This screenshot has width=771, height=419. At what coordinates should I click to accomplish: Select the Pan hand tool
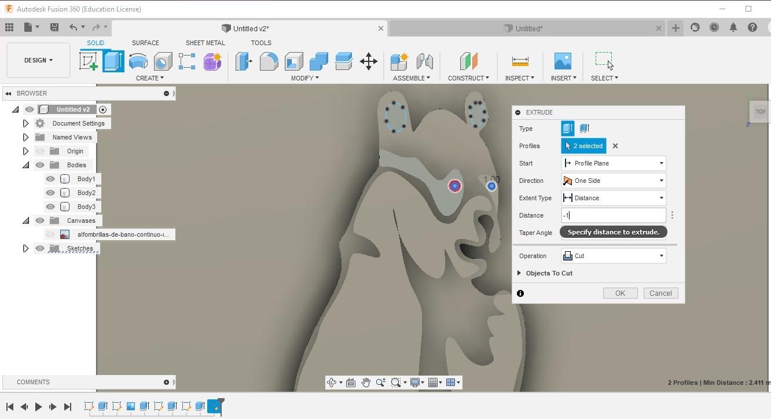[x=366, y=382]
